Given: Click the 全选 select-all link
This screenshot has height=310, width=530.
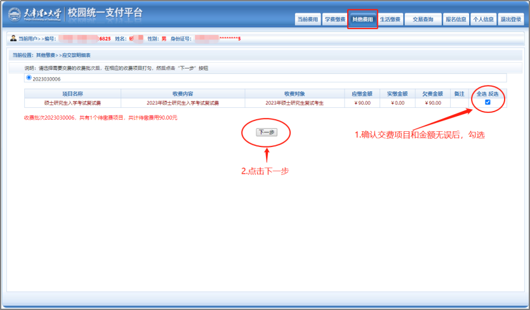Looking at the screenshot, I should (x=481, y=94).
